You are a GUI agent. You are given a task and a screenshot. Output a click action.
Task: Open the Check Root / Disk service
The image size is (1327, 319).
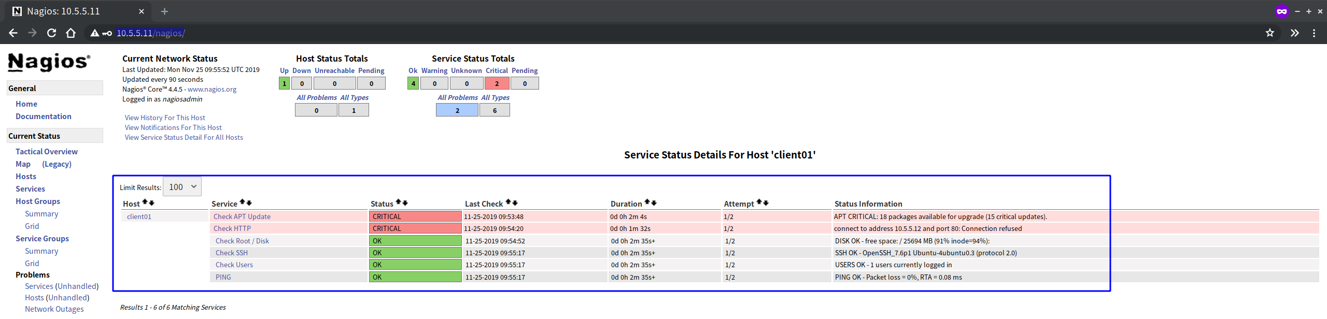pyautogui.click(x=242, y=241)
